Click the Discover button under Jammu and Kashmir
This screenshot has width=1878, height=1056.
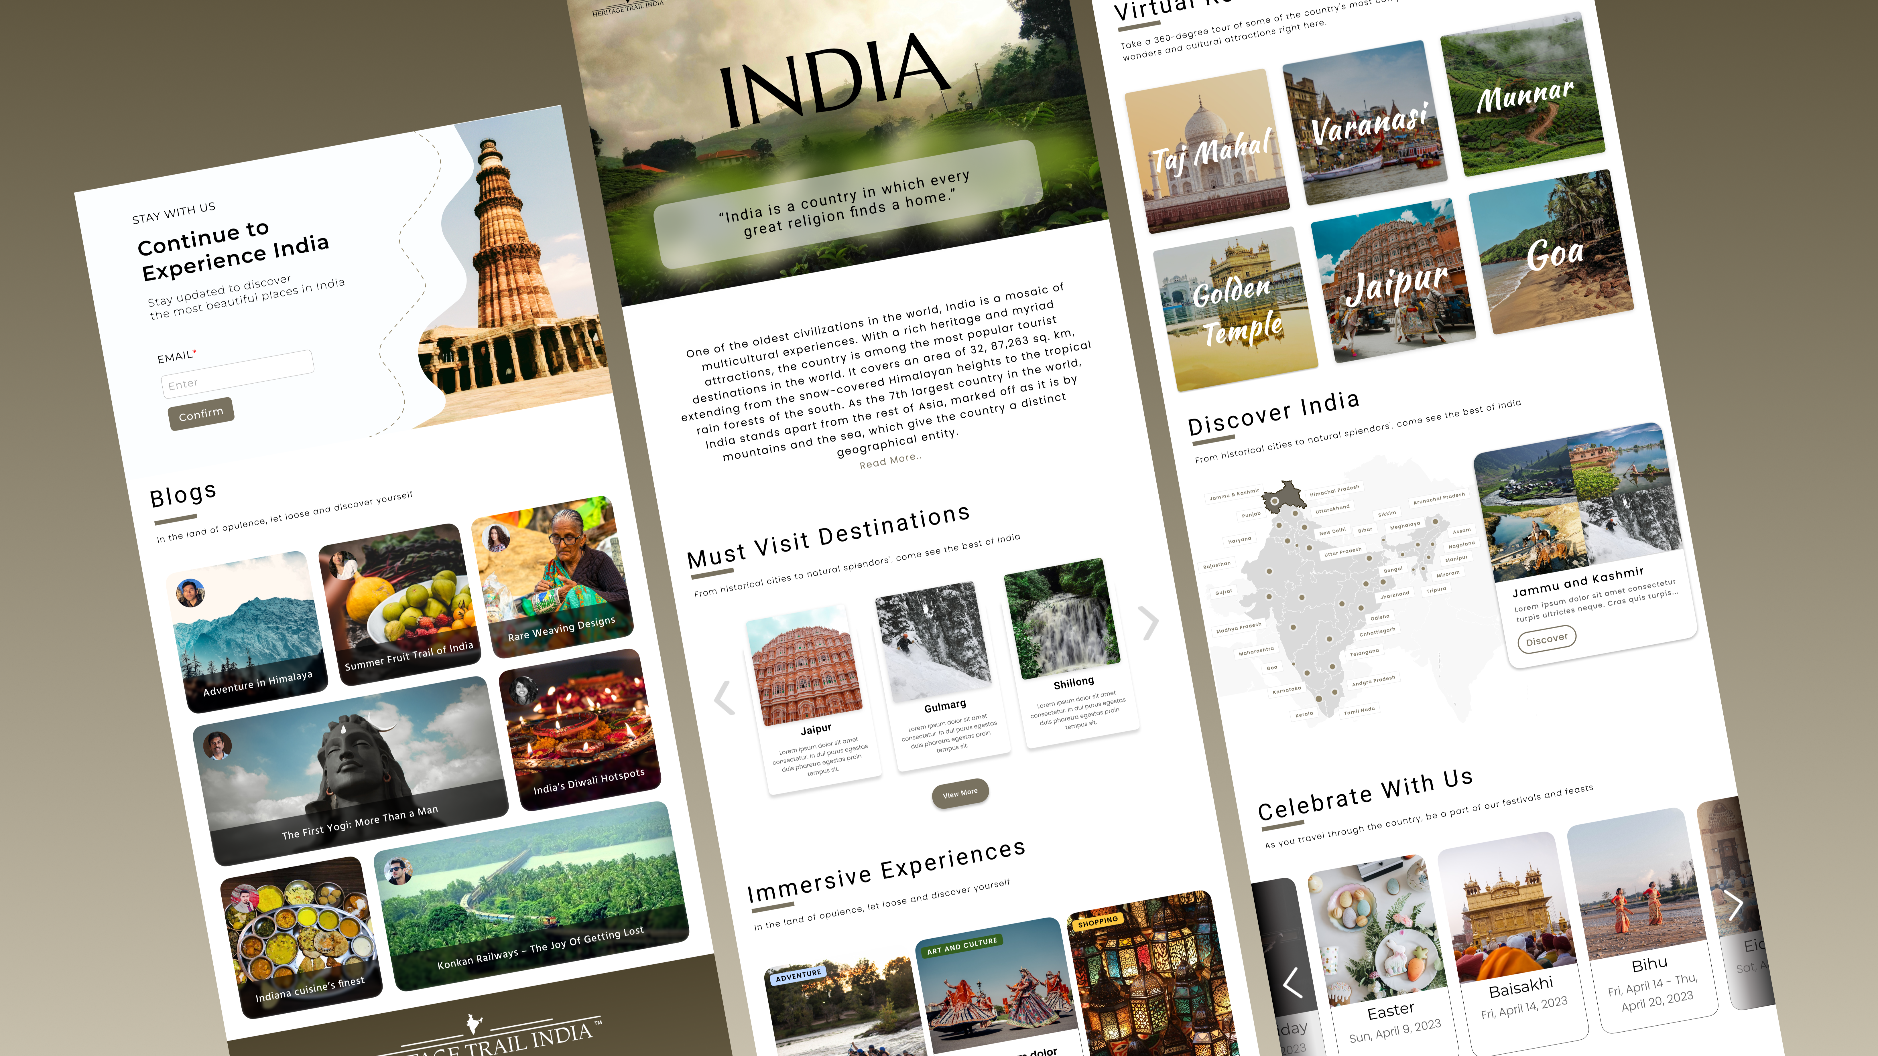point(1546,639)
